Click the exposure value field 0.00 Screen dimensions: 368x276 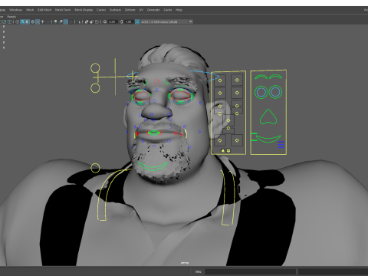(x=112, y=21)
